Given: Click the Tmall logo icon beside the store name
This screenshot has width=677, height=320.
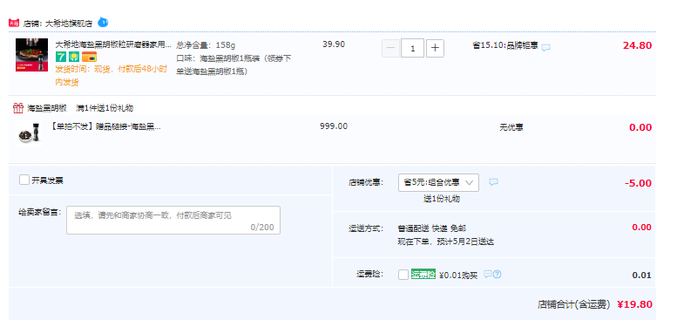Looking at the screenshot, I should coord(14,23).
